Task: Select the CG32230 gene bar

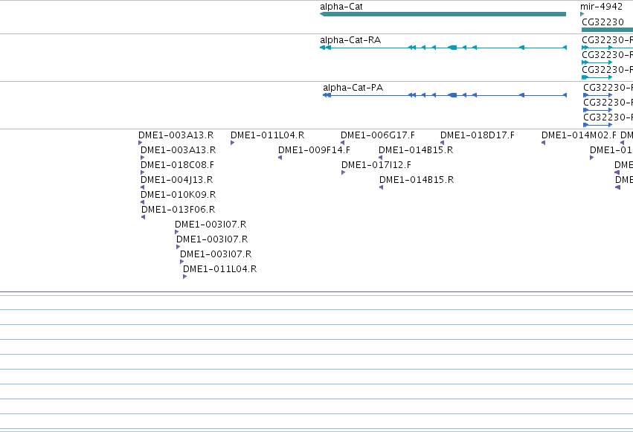Action: (607, 30)
